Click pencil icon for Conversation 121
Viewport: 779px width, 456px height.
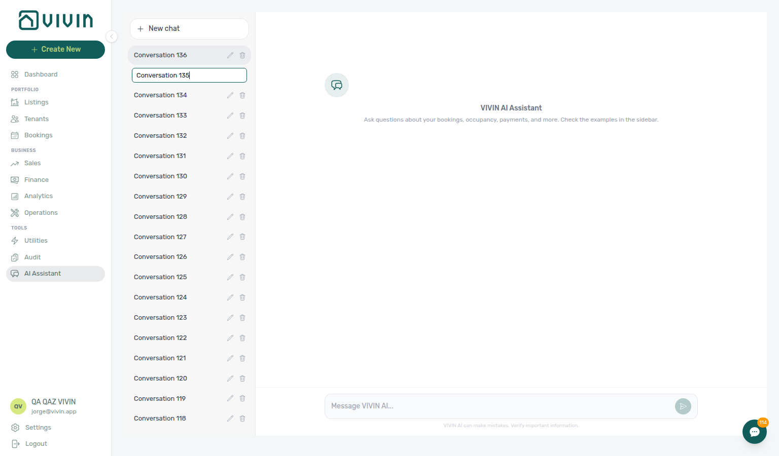(230, 358)
